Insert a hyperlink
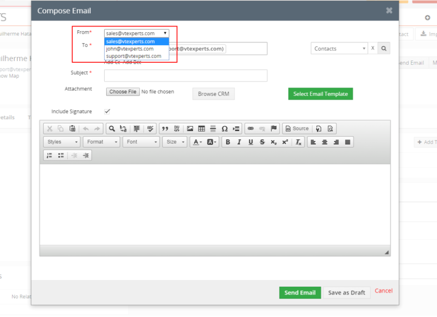The image size is (437, 317). 251,129
